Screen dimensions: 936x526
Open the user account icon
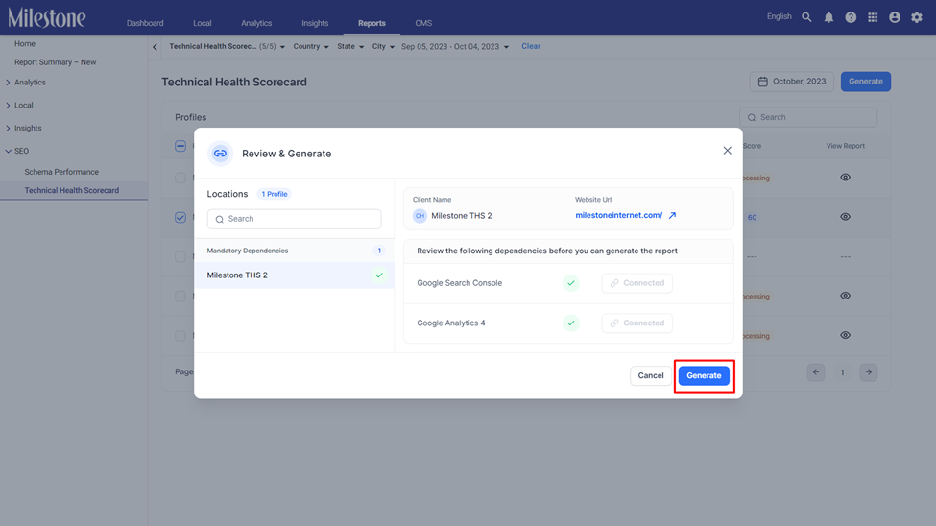point(894,17)
